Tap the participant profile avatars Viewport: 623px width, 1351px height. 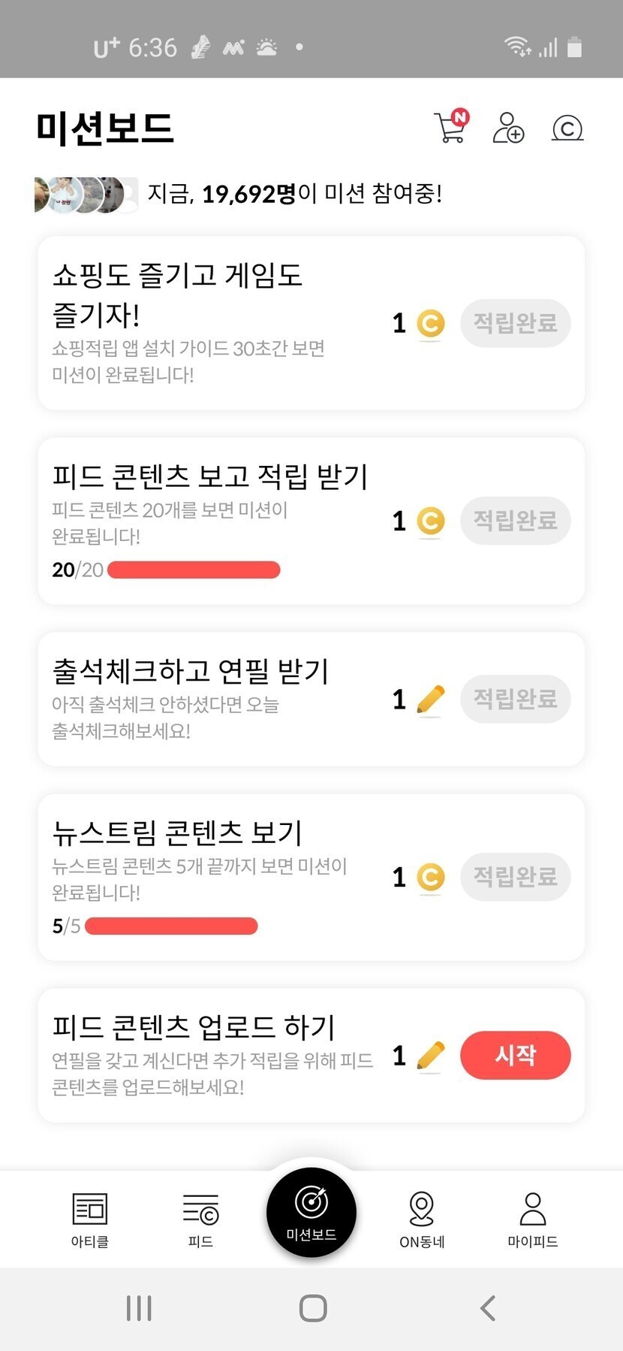[86, 195]
